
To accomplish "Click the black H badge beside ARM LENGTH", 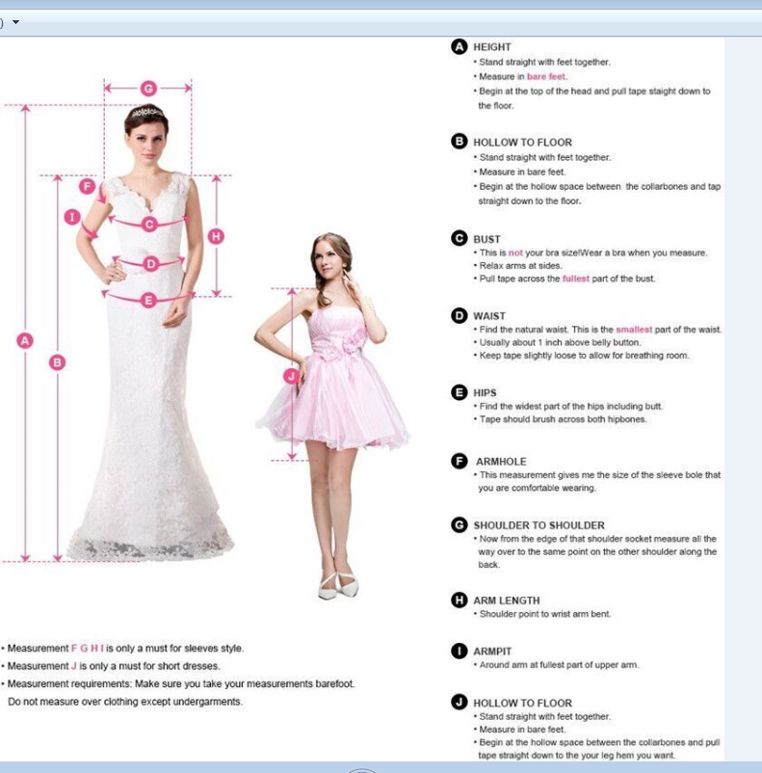I will coord(460,600).
